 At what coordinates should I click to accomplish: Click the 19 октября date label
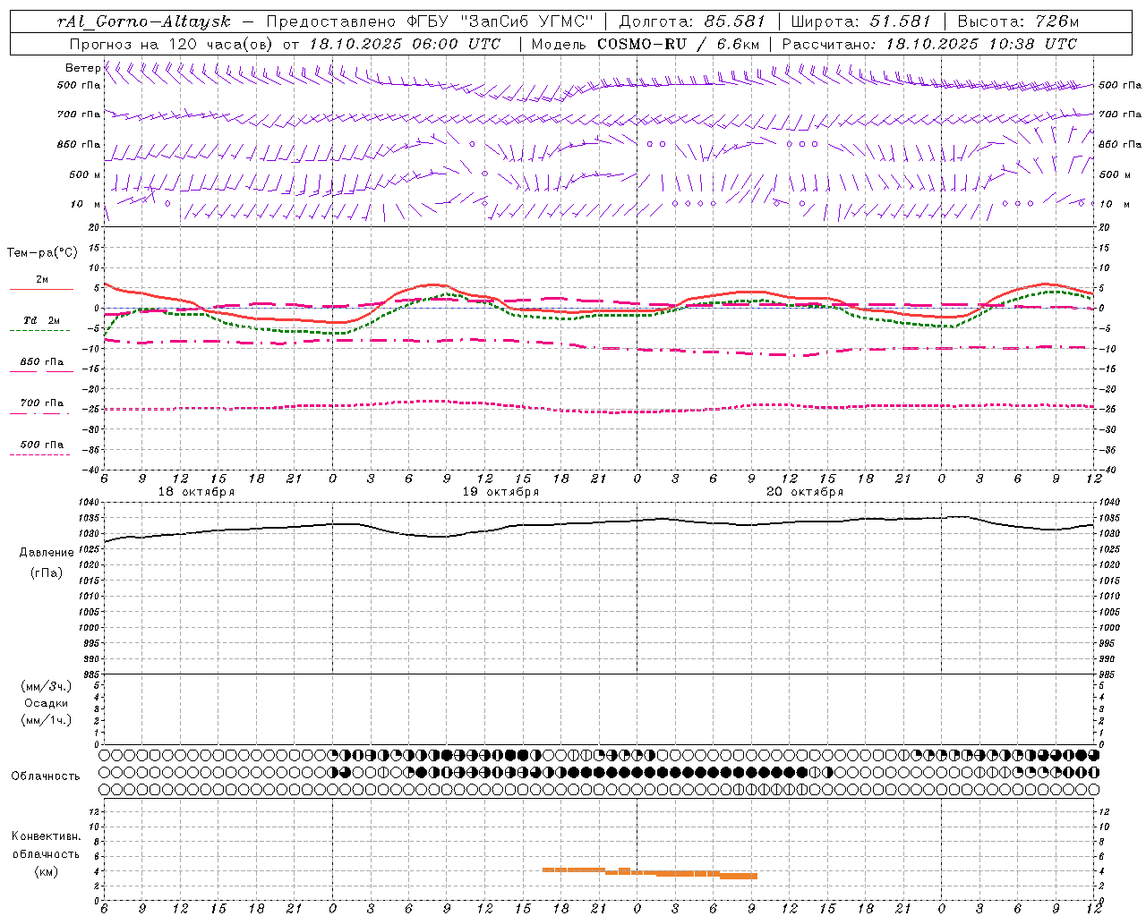[500, 491]
